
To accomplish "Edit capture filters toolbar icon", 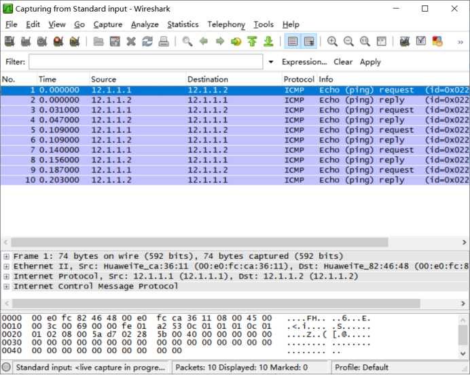I will coord(405,41).
